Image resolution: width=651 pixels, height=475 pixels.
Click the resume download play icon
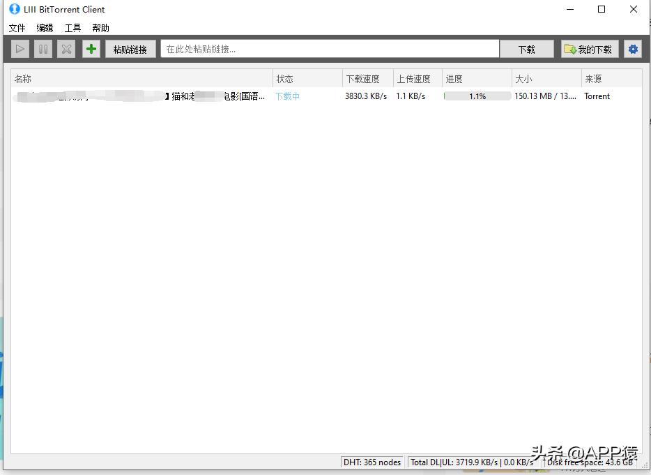click(x=20, y=48)
